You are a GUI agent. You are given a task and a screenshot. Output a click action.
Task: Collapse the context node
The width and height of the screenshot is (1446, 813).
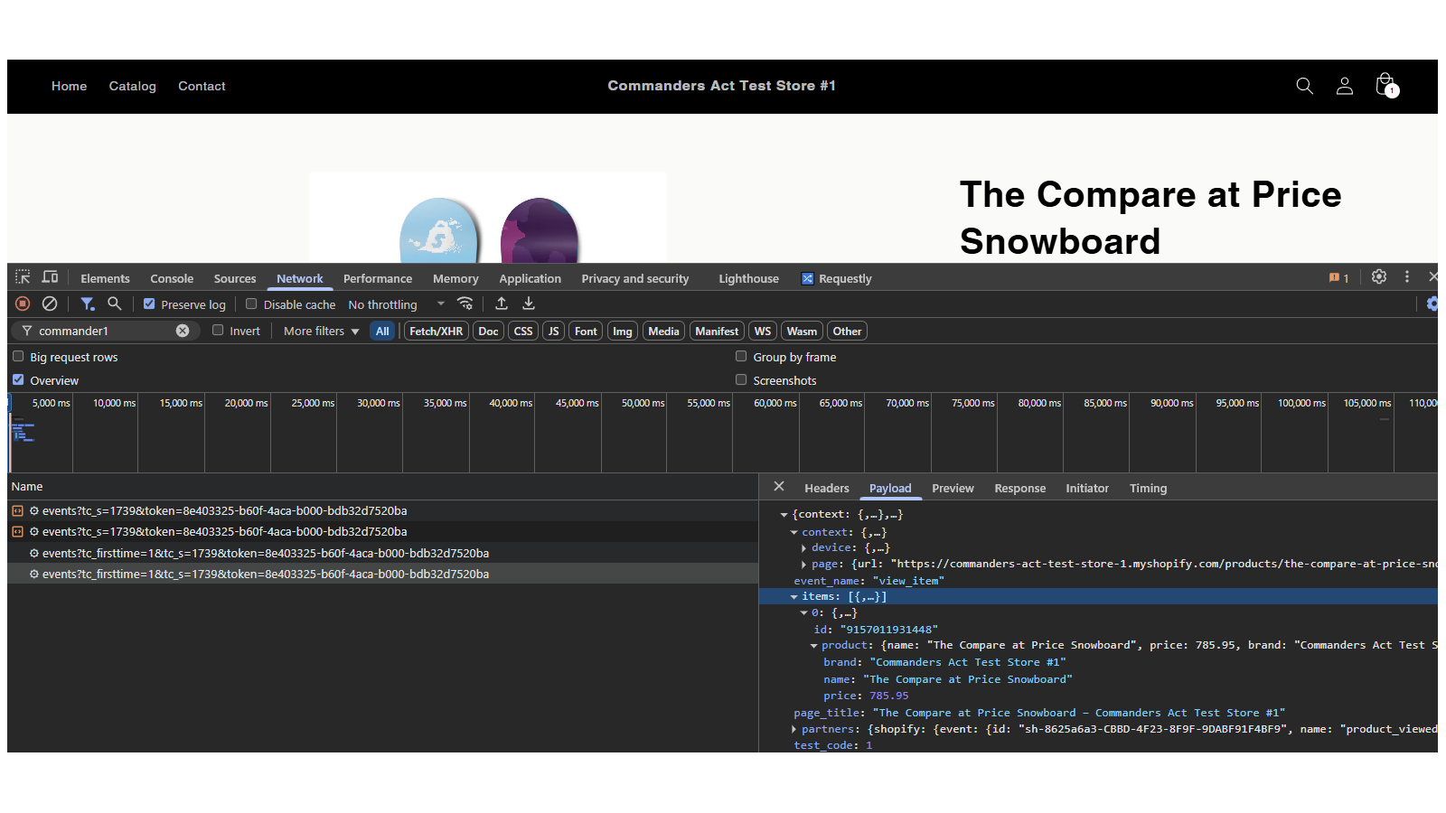click(794, 533)
